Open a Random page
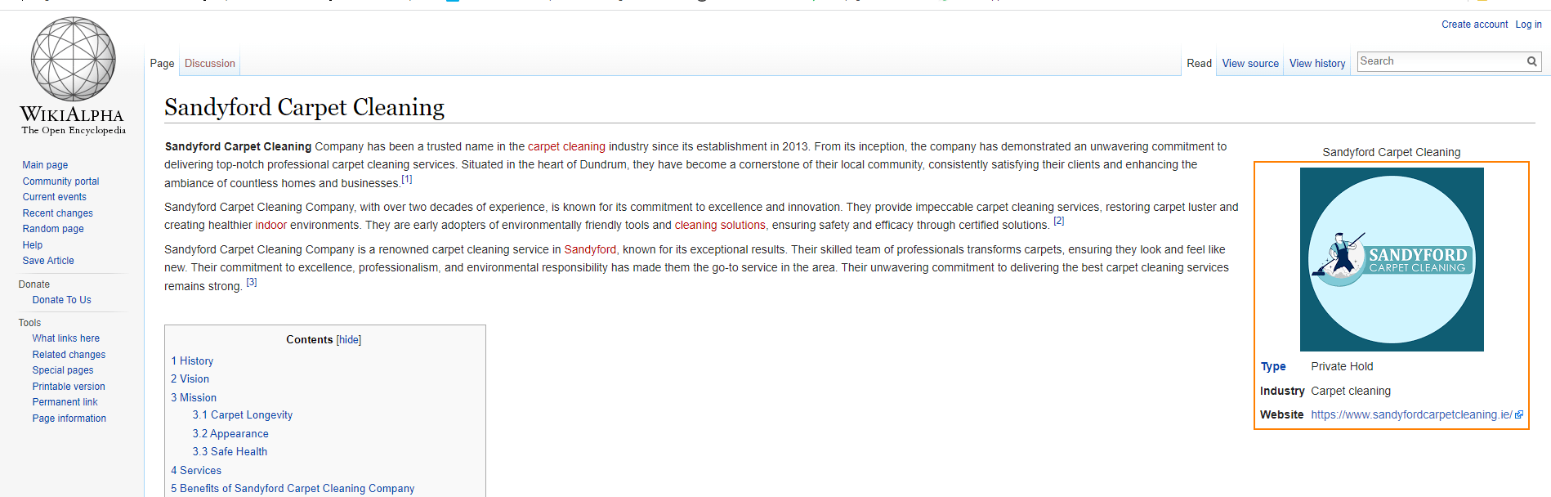The height and width of the screenshot is (497, 1551). point(53,229)
